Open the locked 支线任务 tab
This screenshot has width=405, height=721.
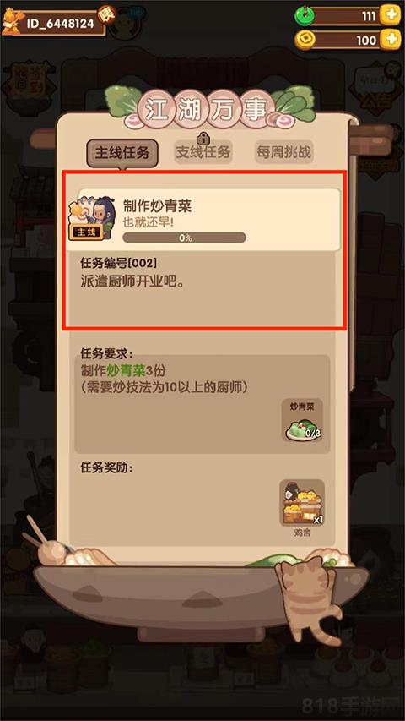tap(203, 152)
